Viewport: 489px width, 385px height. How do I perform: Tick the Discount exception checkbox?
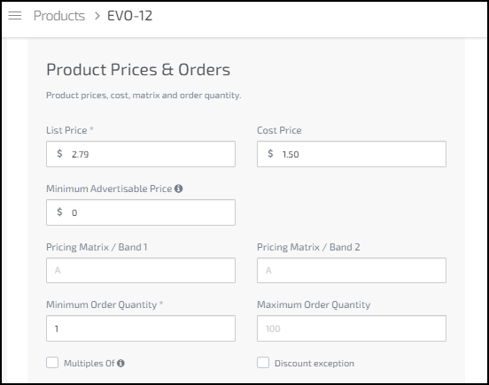pos(263,363)
